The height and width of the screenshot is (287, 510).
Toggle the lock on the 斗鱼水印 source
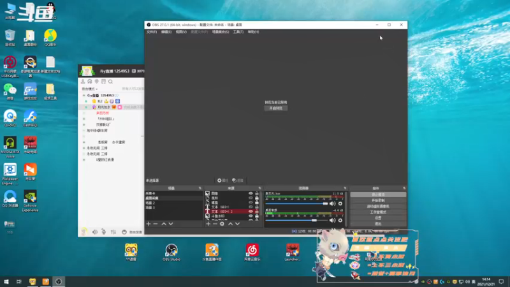tap(257, 216)
